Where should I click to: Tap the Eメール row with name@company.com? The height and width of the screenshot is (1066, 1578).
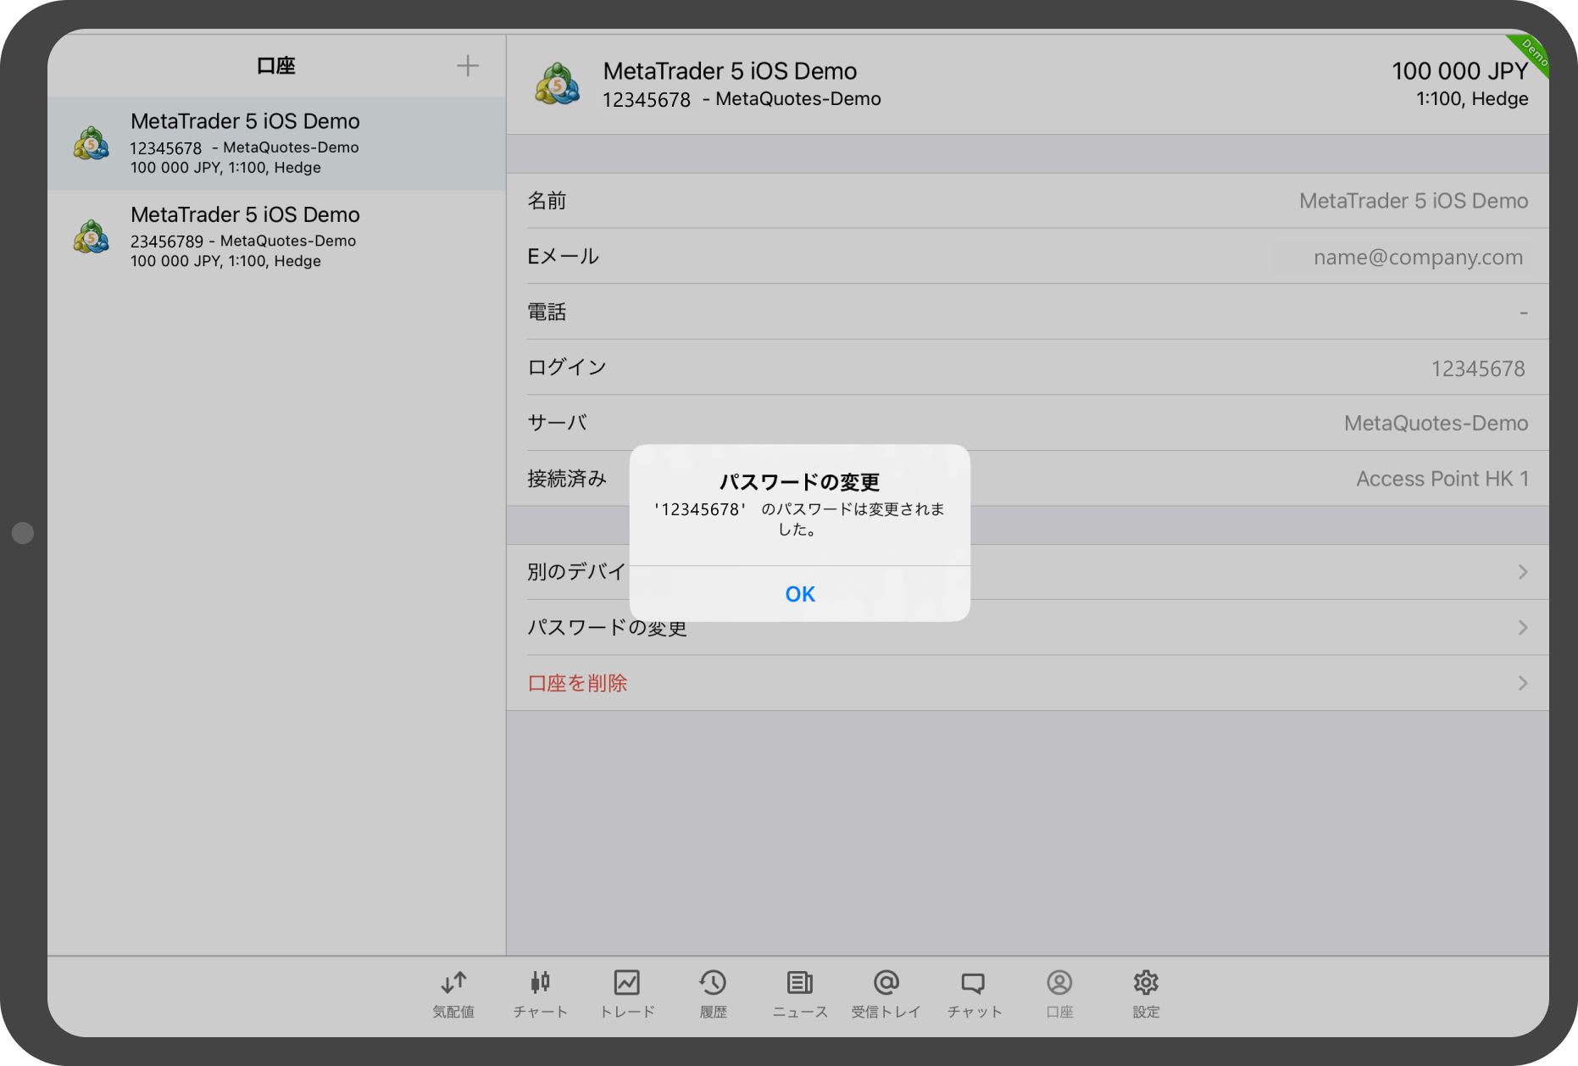click(x=1027, y=257)
